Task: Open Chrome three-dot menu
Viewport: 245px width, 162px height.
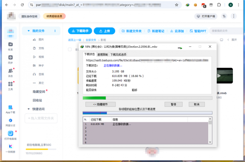Action: pyautogui.click(x=239, y=5)
